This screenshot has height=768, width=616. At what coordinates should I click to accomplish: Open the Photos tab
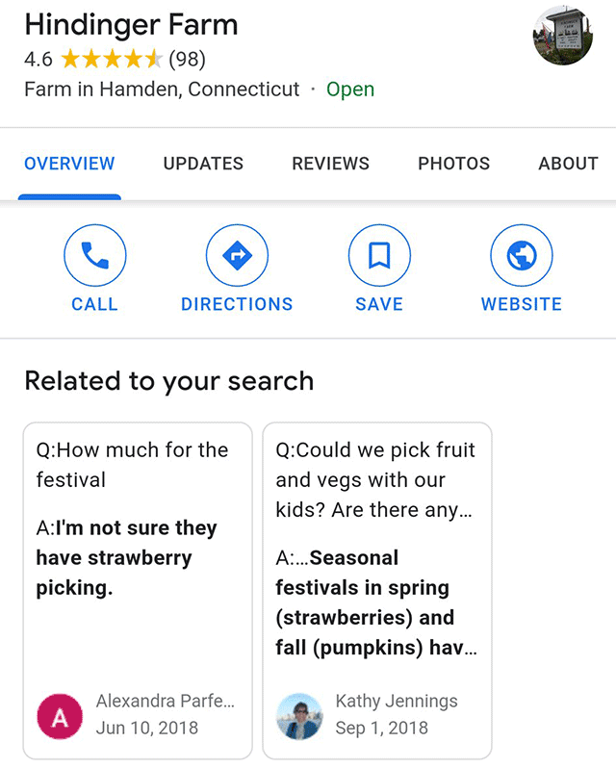453,164
